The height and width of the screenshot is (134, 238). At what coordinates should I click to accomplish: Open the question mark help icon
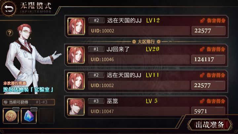pos(10,33)
